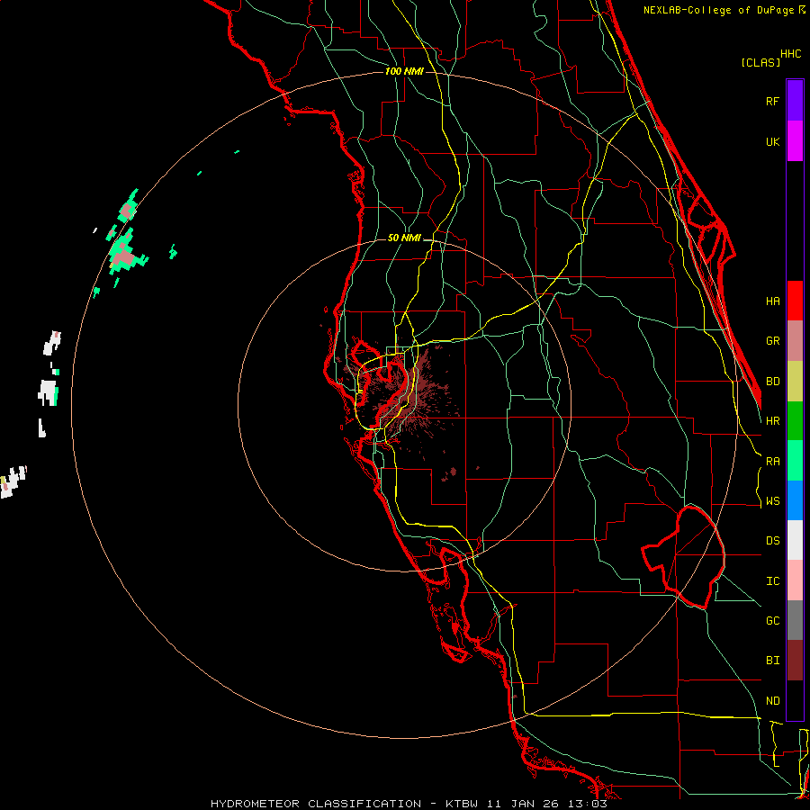Click the [CLAS] units label
Screen dimensions: 810x810
pyautogui.click(x=760, y=62)
